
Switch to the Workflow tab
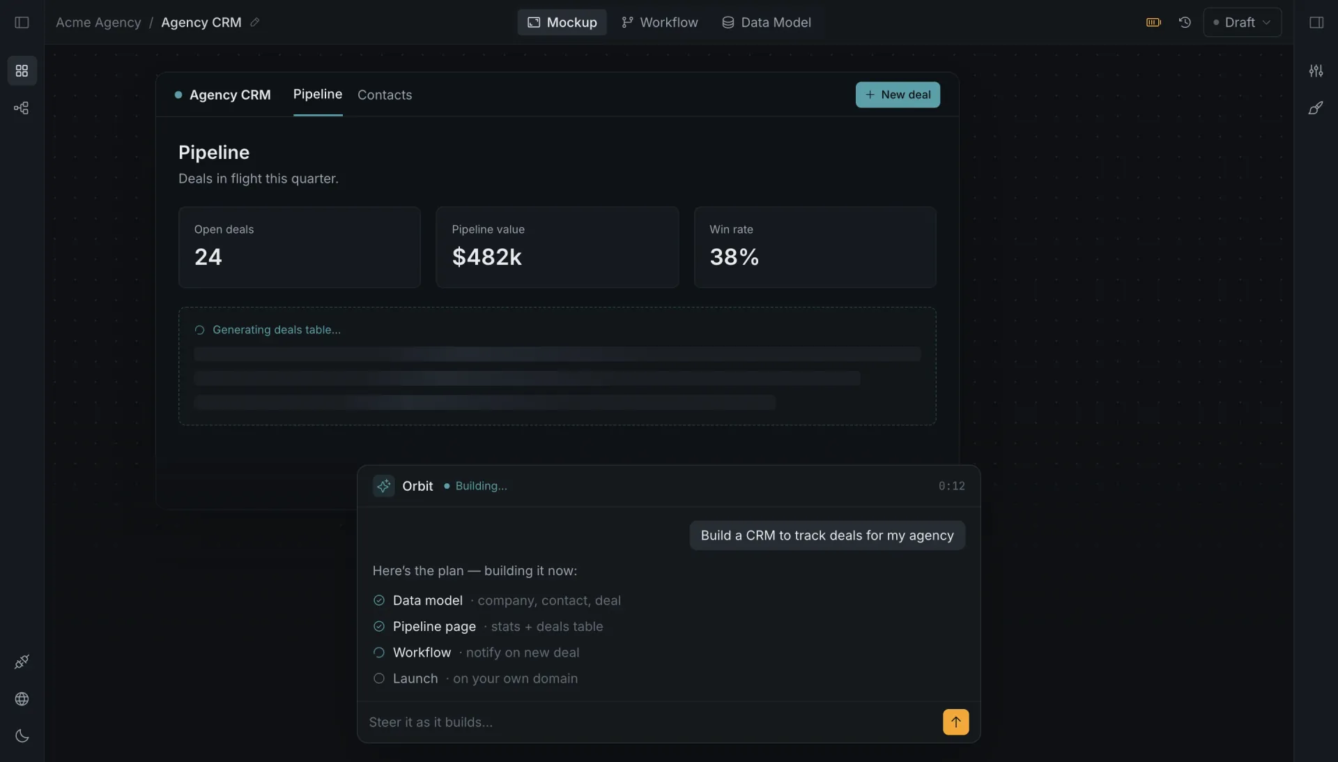tap(659, 22)
